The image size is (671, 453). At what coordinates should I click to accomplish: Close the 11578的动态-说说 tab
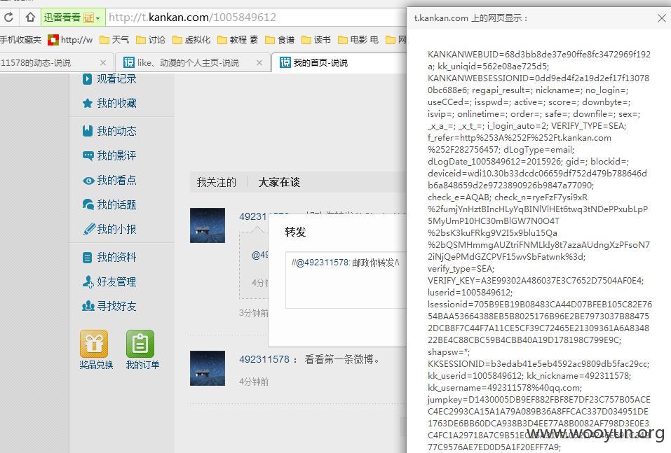coord(102,63)
